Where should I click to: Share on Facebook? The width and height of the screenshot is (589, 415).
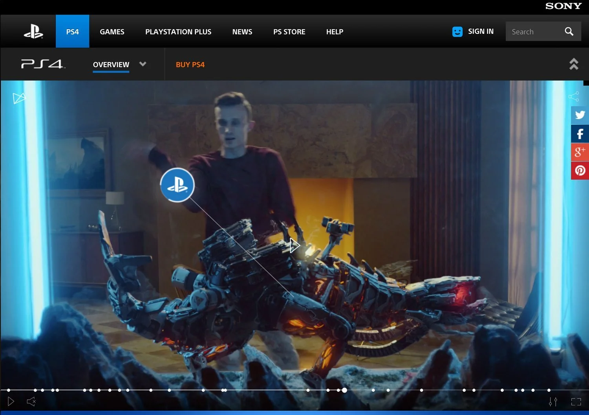click(x=580, y=134)
